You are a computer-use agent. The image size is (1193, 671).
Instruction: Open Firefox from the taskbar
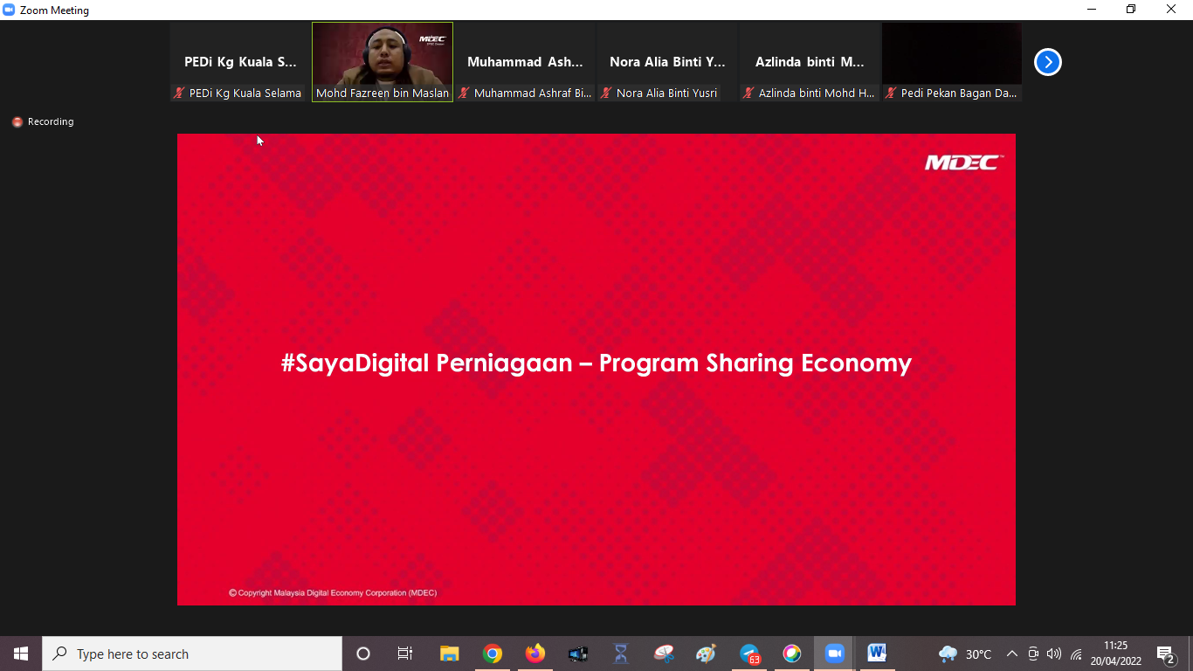click(x=535, y=654)
